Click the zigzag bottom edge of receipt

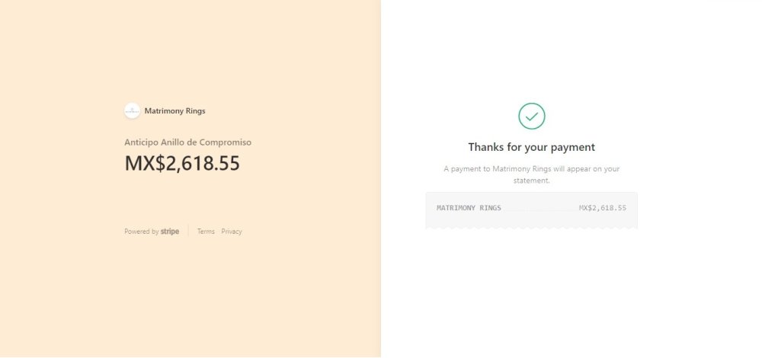click(531, 227)
